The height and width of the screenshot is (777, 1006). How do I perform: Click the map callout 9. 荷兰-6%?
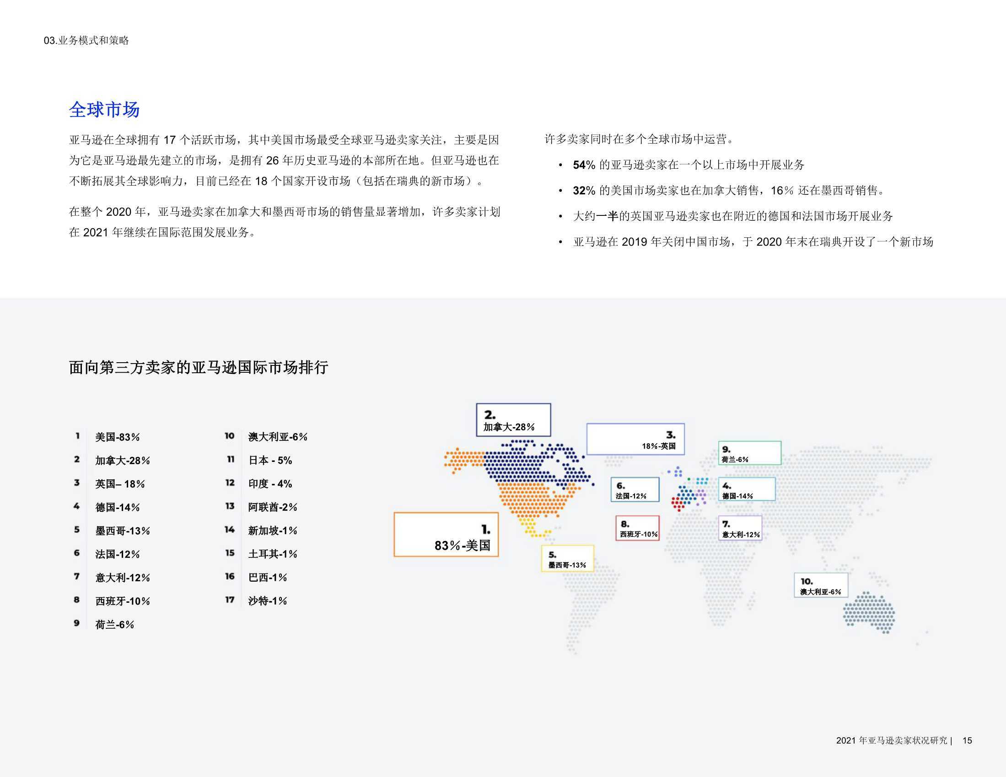(x=749, y=453)
